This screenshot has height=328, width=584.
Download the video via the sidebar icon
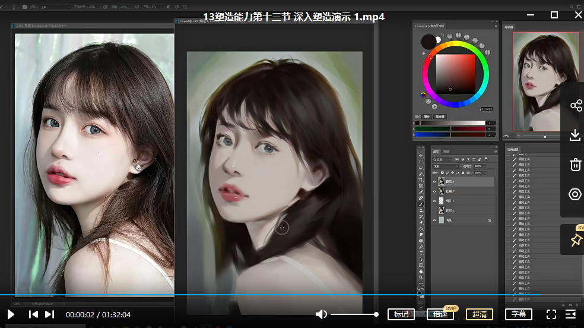click(575, 135)
